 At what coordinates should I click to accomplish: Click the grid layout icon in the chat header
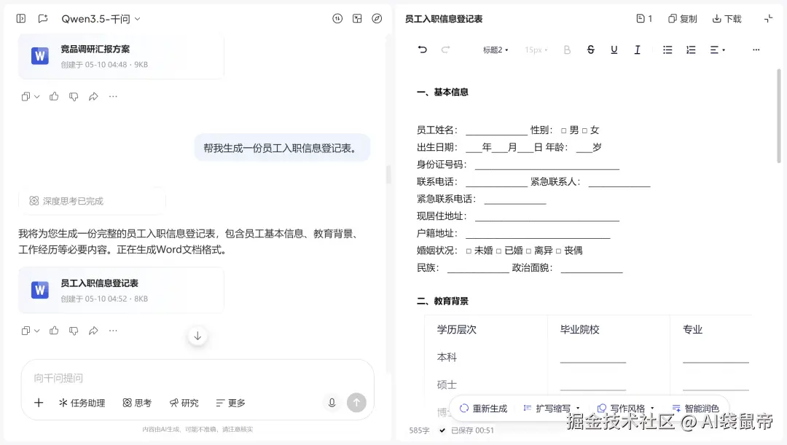[x=357, y=18]
